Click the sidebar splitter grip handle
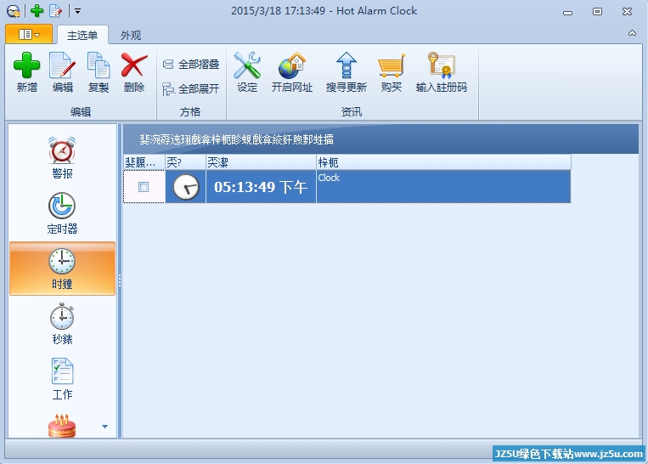Viewport: 648px width, 464px height. click(x=120, y=280)
